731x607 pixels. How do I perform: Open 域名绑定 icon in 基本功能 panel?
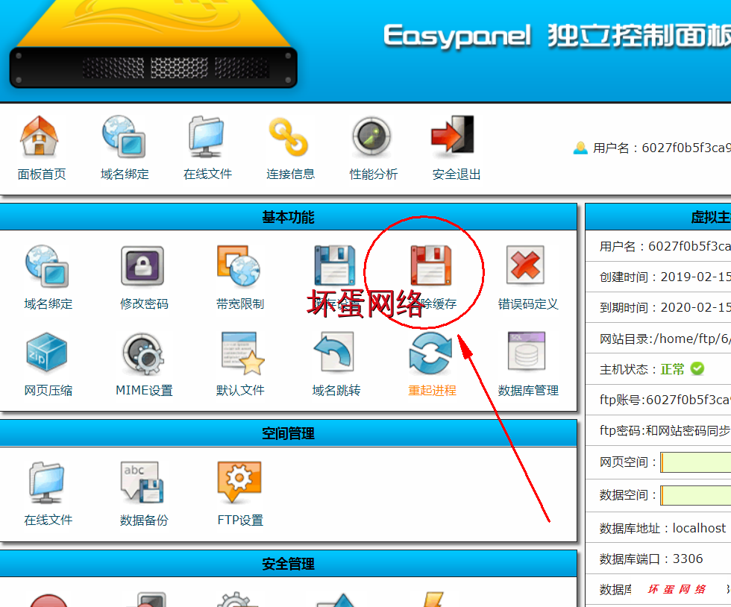[47, 266]
